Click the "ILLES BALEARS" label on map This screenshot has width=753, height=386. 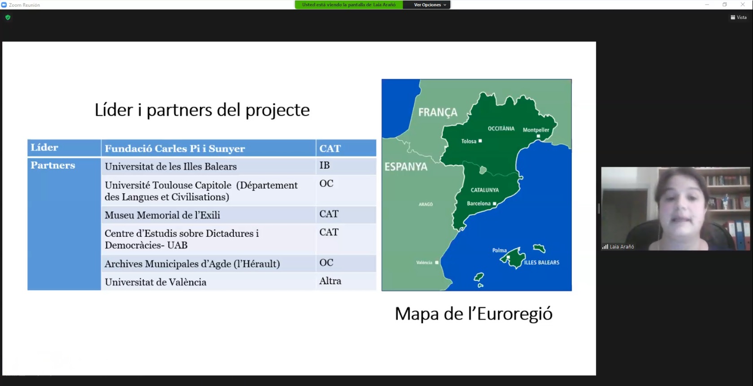tap(542, 263)
